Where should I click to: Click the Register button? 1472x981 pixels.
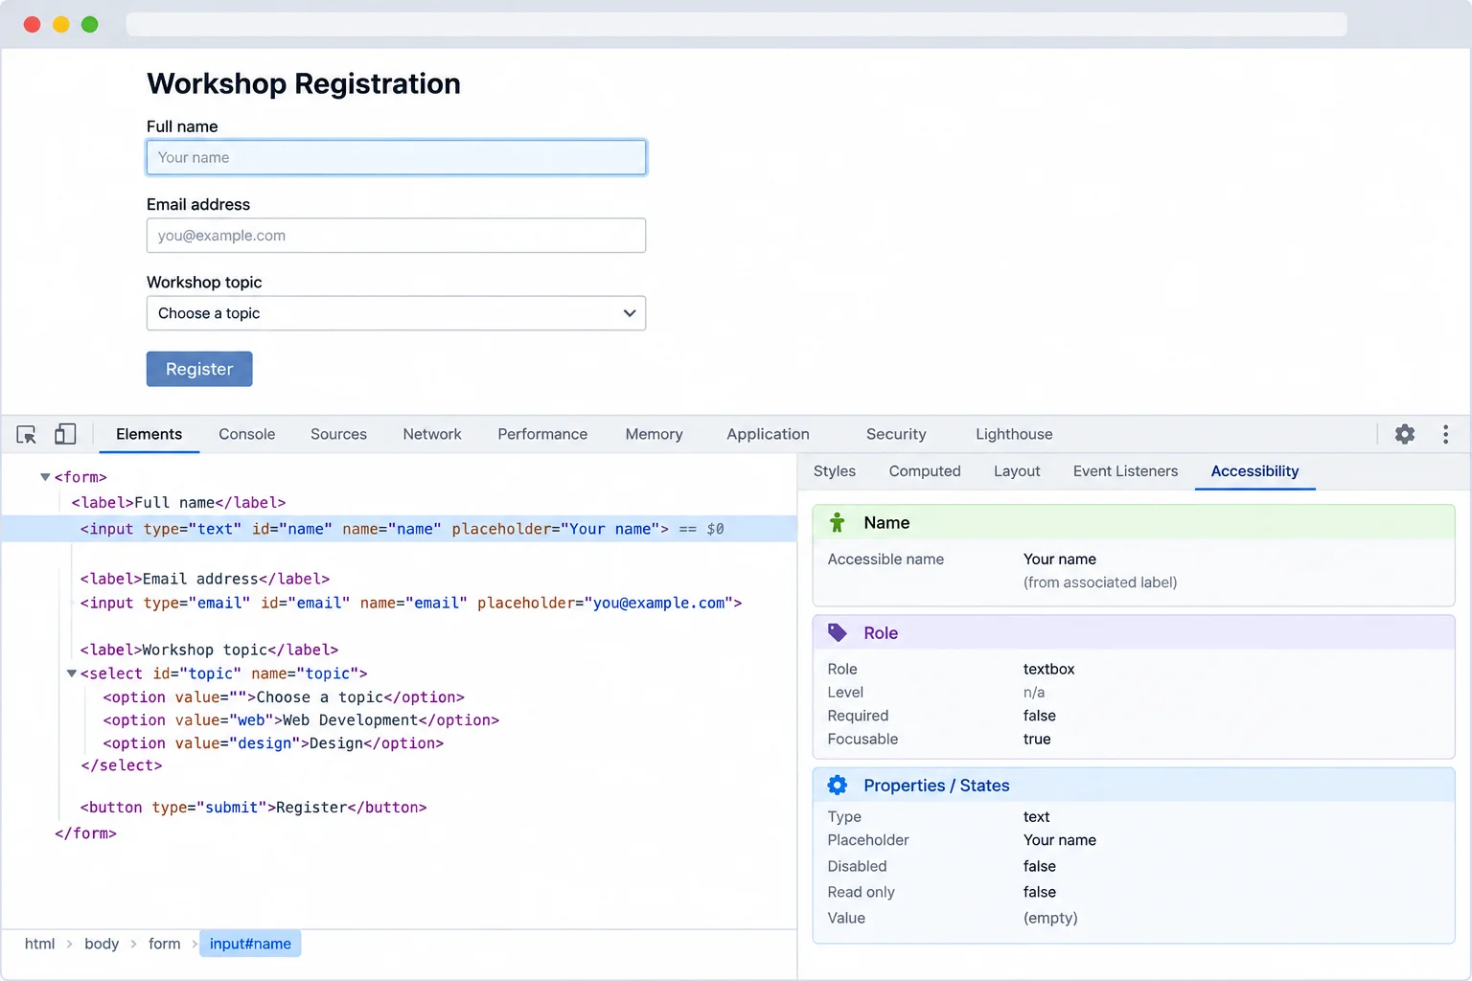point(199,369)
